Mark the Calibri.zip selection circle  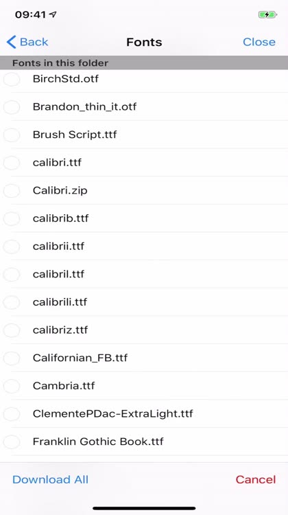12,190
